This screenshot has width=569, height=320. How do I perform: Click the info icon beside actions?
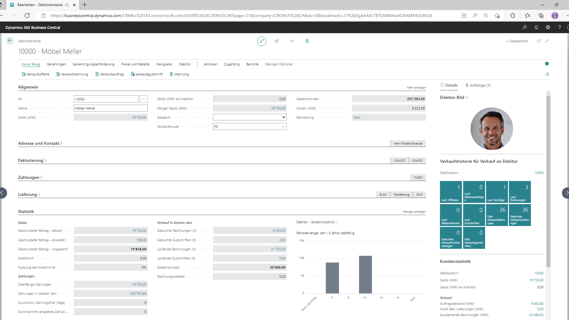547,64
